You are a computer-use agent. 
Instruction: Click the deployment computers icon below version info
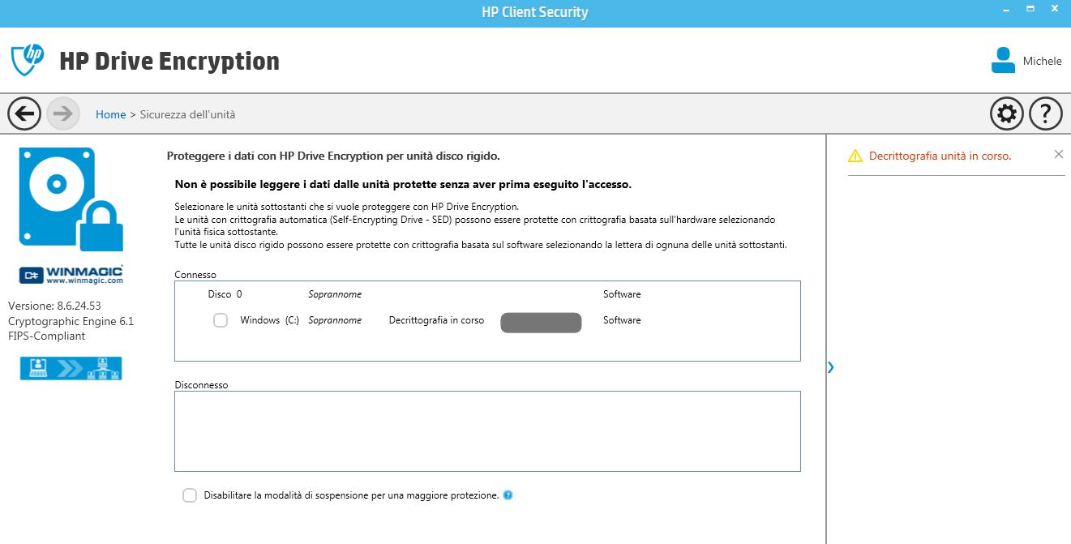point(71,368)
